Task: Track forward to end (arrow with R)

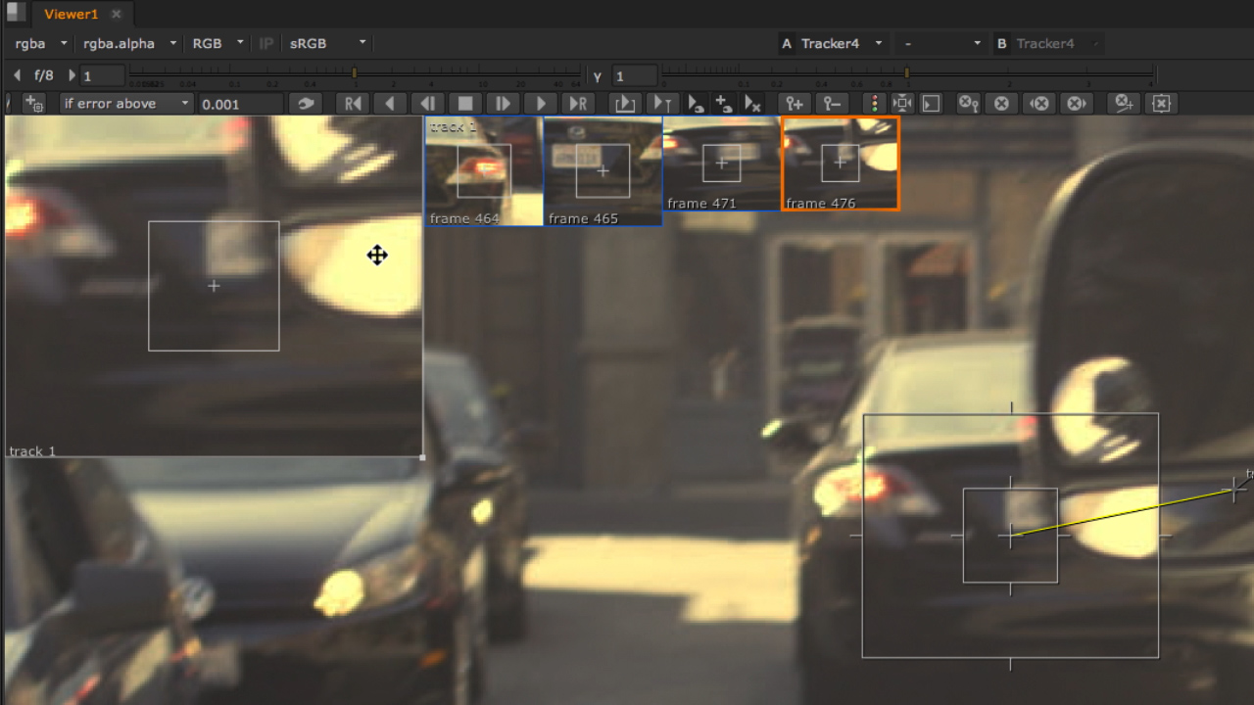Action: (578, 103)
